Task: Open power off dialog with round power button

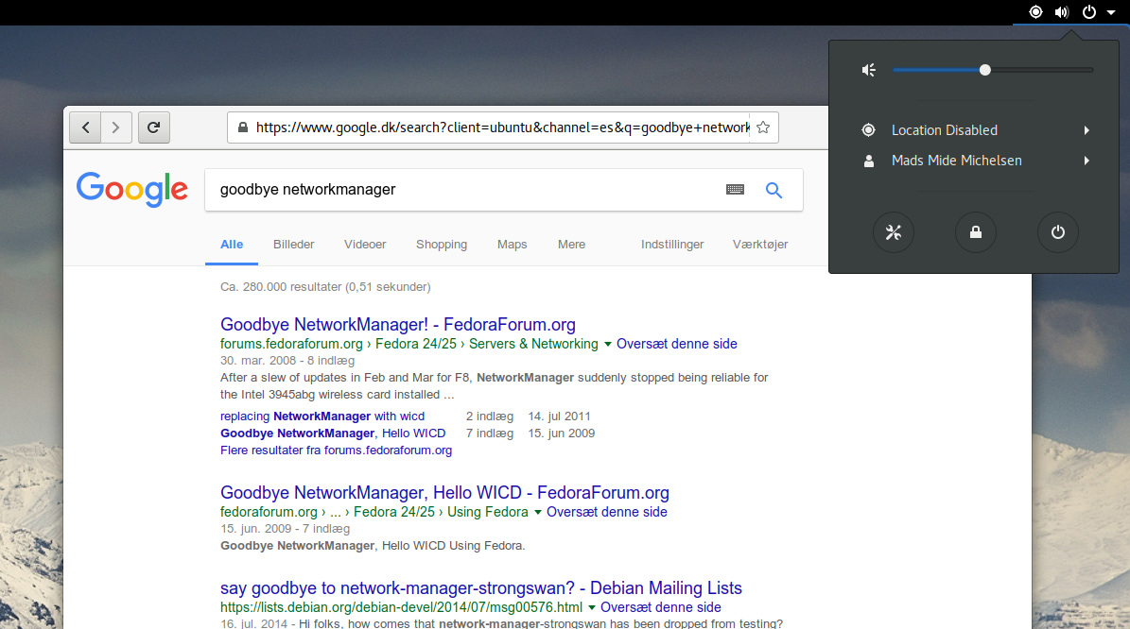Action: tap(1058, 232)
